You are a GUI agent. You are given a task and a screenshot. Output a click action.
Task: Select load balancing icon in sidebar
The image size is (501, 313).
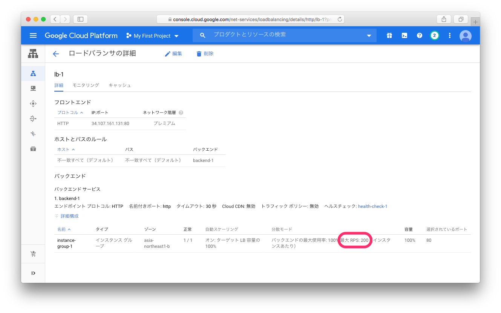[x=33, y=73]
